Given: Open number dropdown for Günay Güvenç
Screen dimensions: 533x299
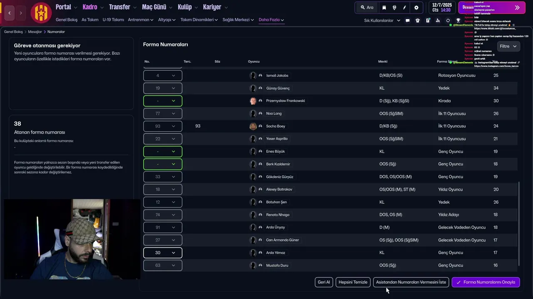Looking at the screenshot, I should pos(162,88).
